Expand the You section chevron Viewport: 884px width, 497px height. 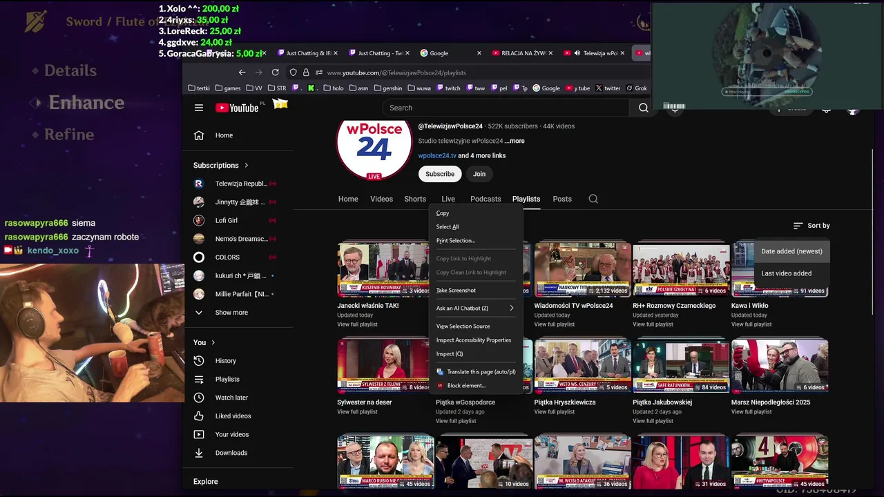pos(213,342)
